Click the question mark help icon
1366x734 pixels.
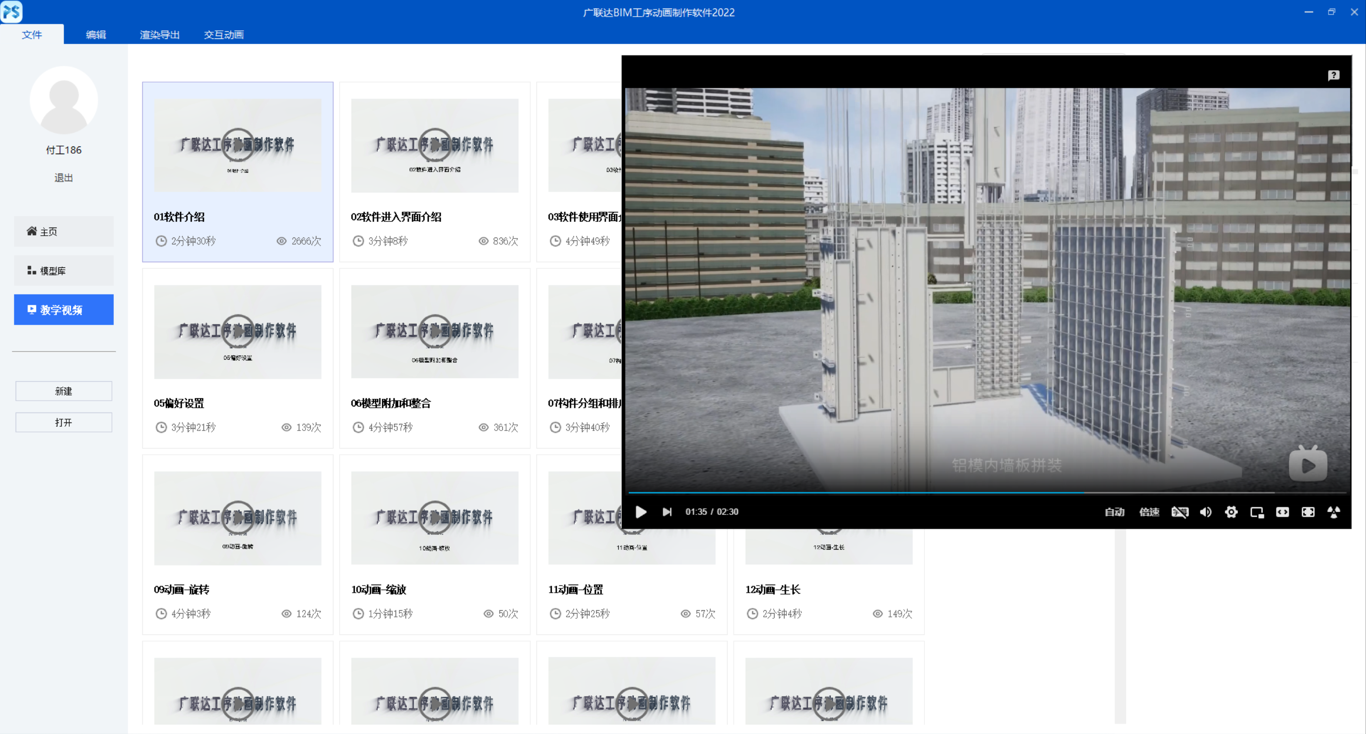coord(1334,75)
